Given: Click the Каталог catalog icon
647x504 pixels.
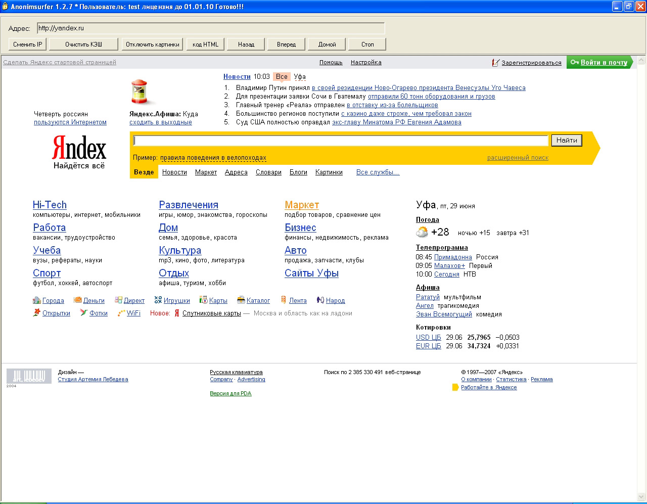Looking at the screenshot, I should 241,300.
